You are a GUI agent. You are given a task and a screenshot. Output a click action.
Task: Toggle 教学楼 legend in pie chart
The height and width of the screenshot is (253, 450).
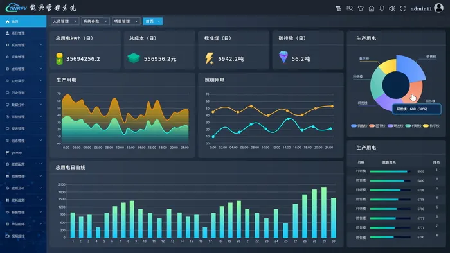coord(431,126)
